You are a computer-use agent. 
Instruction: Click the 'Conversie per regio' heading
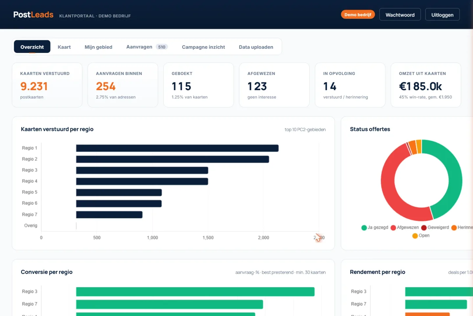47,272
